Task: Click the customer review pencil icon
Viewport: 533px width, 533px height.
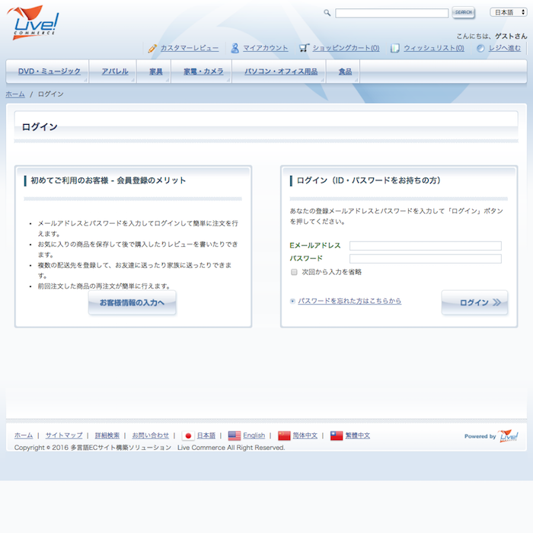Action: click(152, 48)
